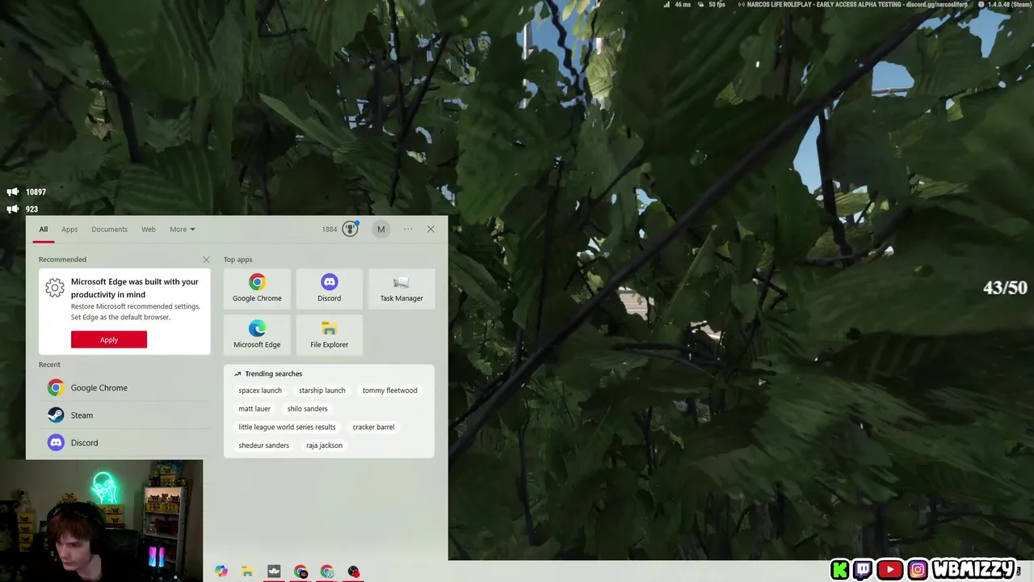Click the megaphone icon beside 923

(x=13, y=209)
